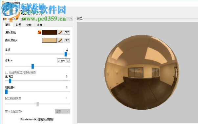
Task: Click the material preview sphere
Action: pos(142,72)
